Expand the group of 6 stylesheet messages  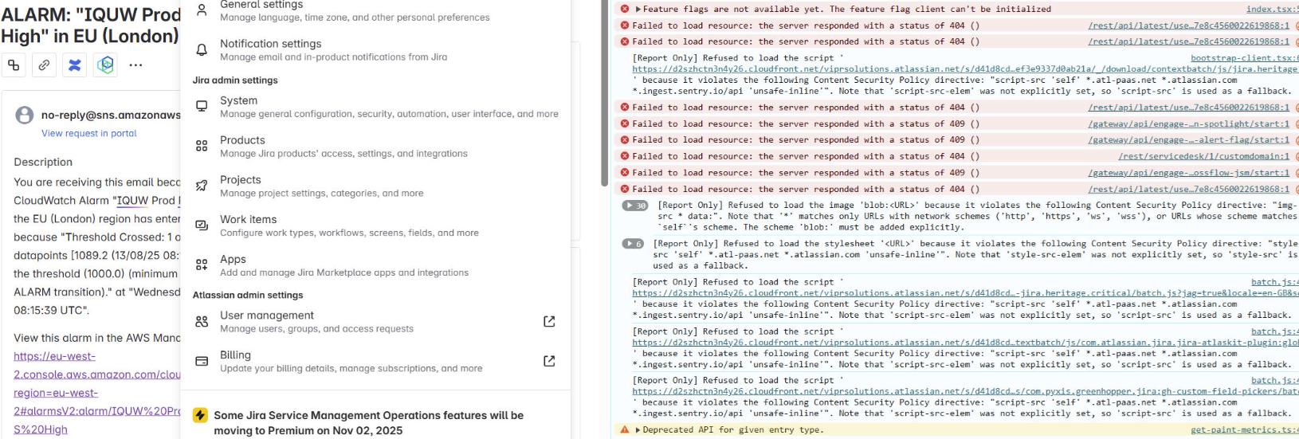[x=633, y=244]
